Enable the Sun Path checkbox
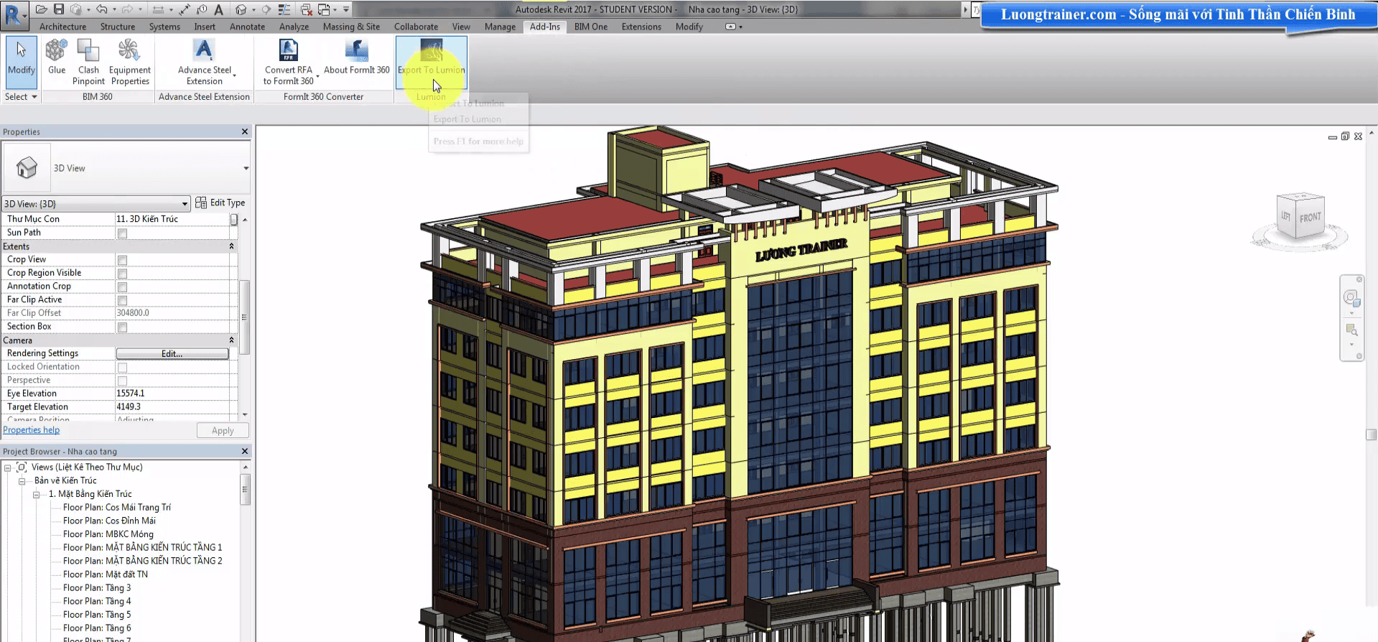The image size is (1378, 642). (122, 233)
